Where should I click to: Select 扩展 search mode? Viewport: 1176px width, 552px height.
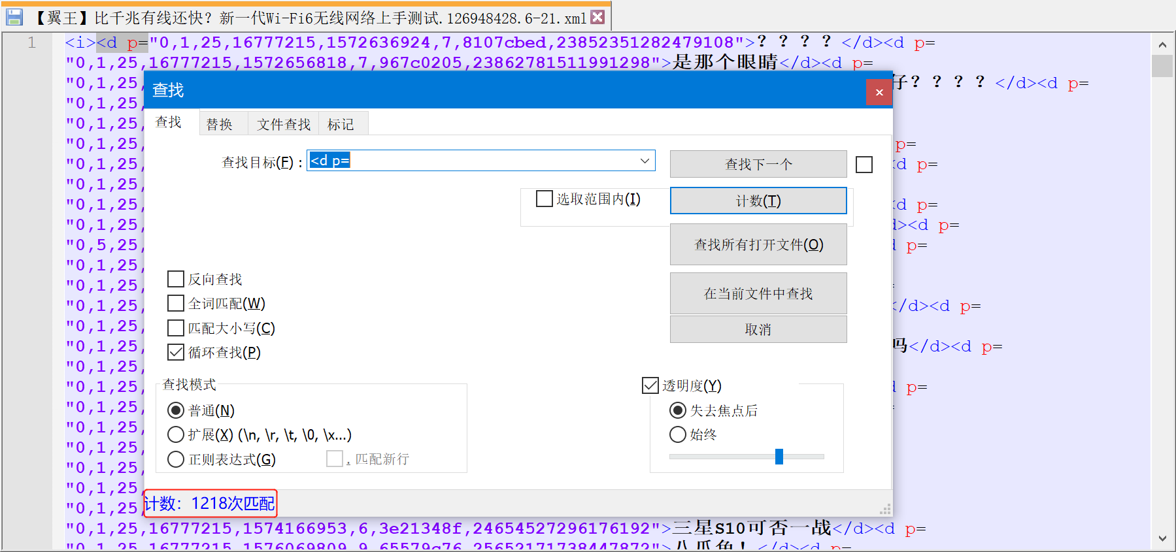click(x=176, y=434)
